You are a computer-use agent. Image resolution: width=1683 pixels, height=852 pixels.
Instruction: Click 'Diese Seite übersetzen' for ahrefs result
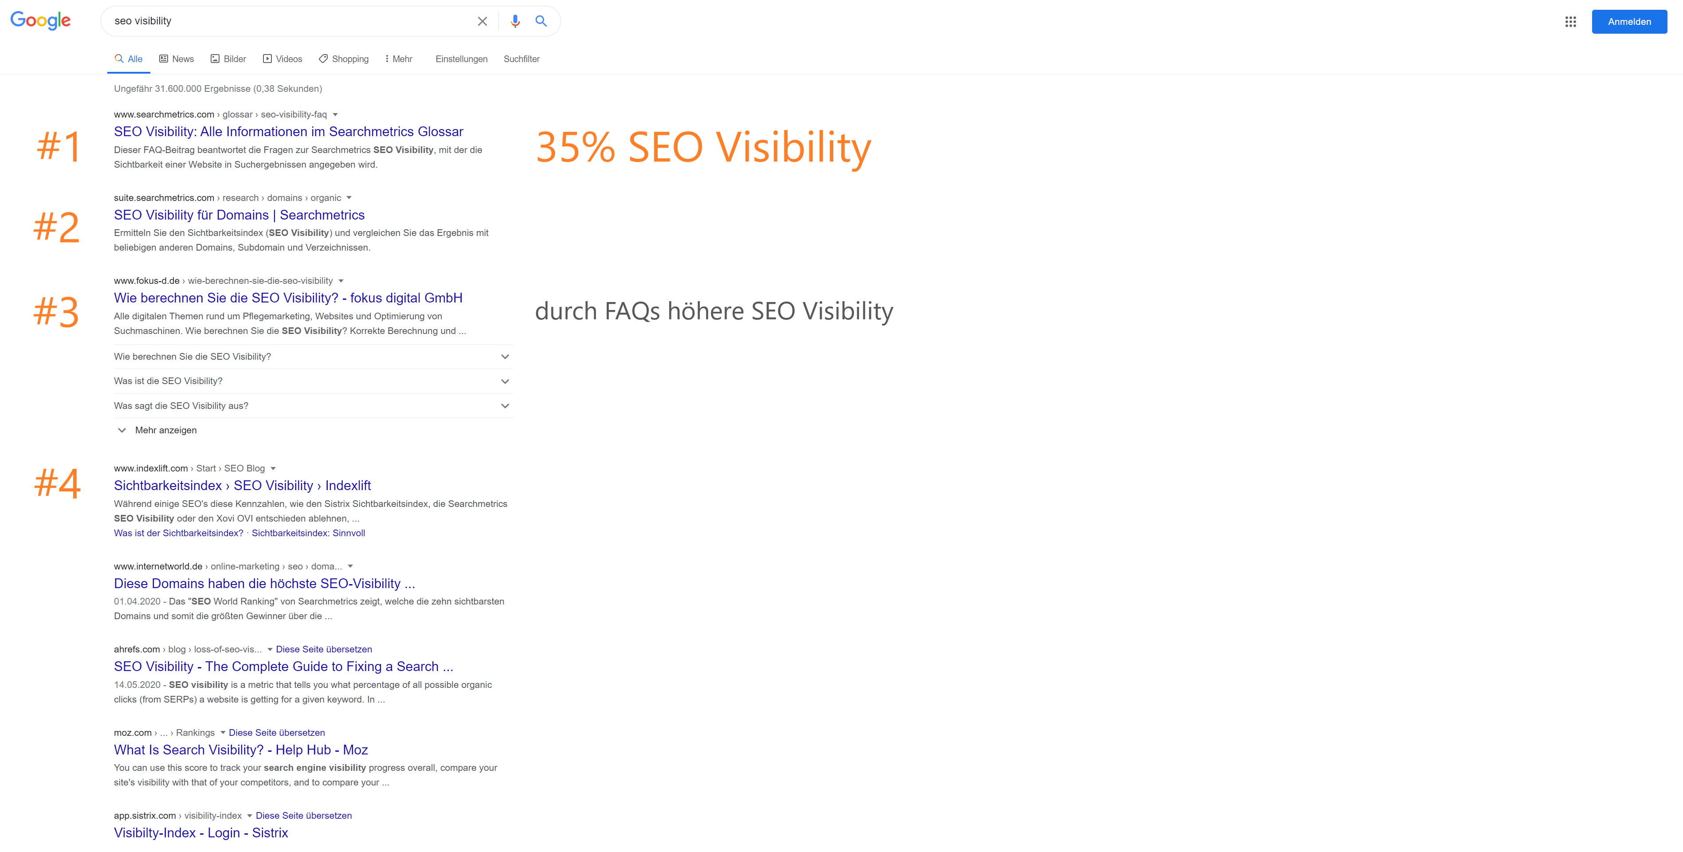click(x=324, y=649)
